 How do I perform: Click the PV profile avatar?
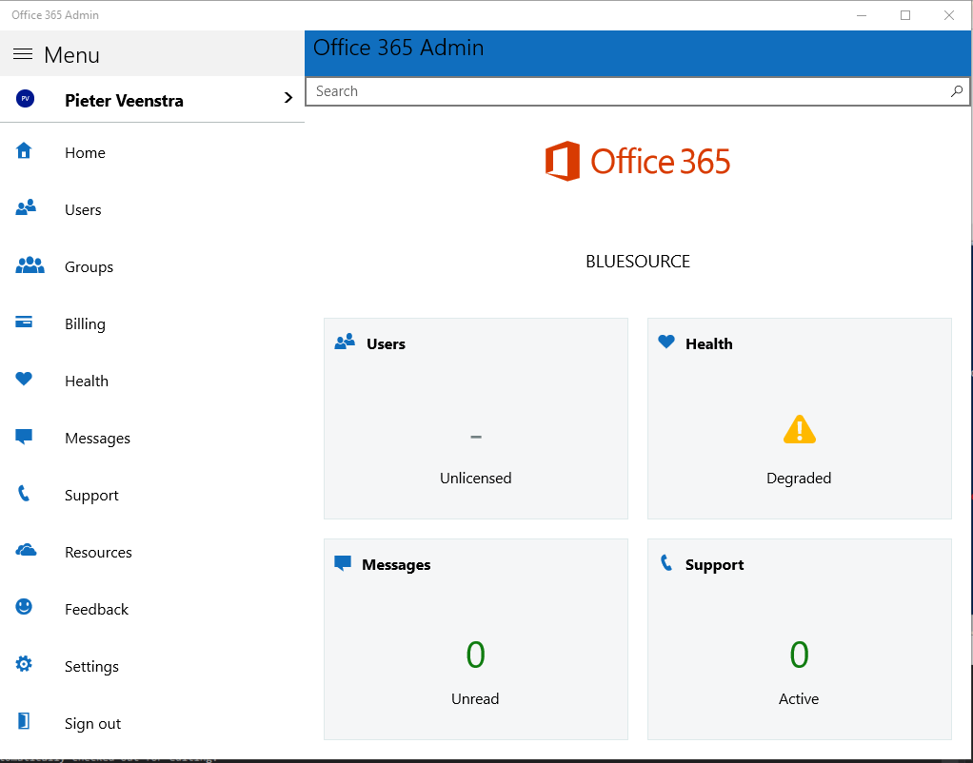click(25, 99)
